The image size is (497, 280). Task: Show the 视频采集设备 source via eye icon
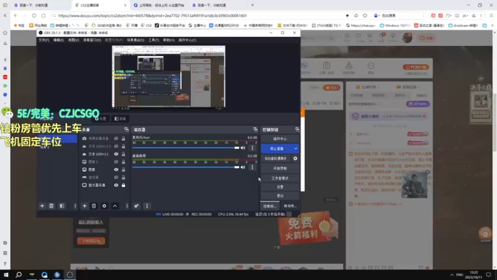point(116,139)
